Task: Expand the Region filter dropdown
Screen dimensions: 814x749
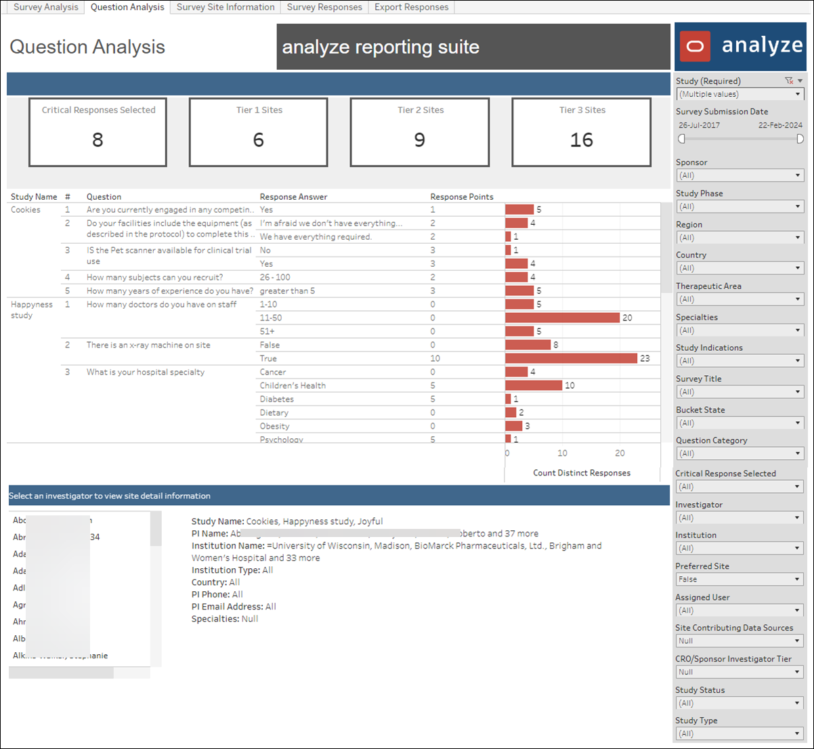Action: (x=740, y=238)
